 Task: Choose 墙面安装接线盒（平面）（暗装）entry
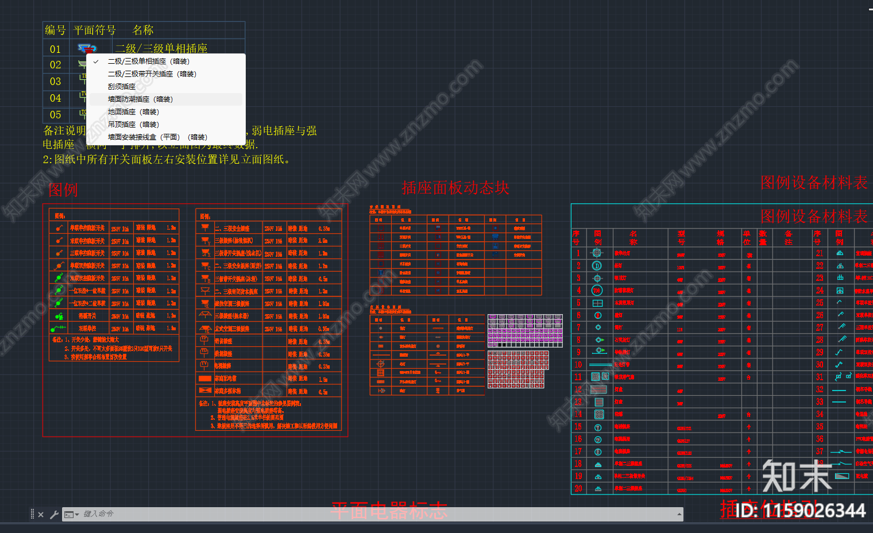(x=165, y=137)
